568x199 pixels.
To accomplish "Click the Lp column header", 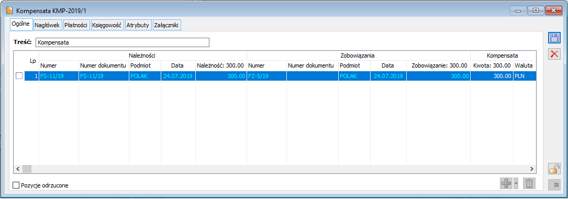I will click(x=32, y=61).
